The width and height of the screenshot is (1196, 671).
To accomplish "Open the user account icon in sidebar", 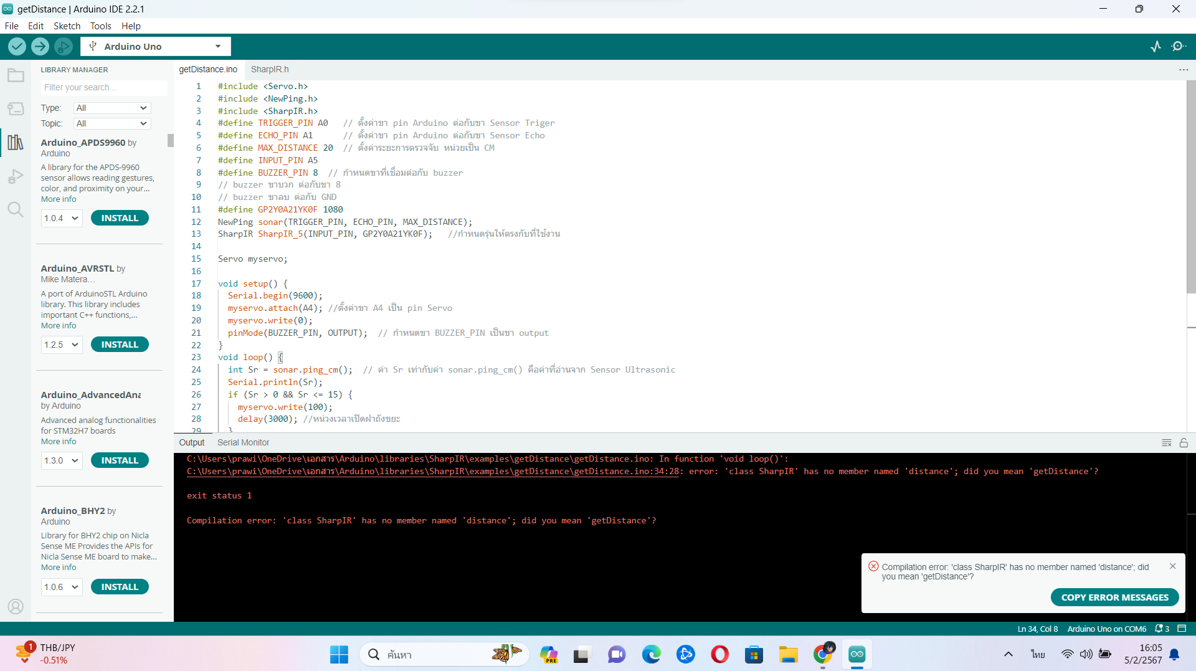I will click(16, 606).
